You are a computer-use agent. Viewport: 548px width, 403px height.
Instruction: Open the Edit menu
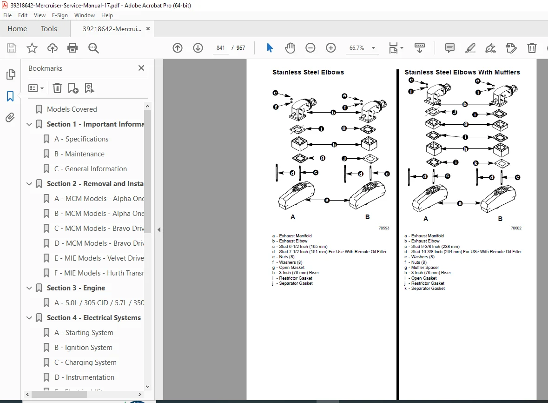pyautogui.click(x=23, y=15)
